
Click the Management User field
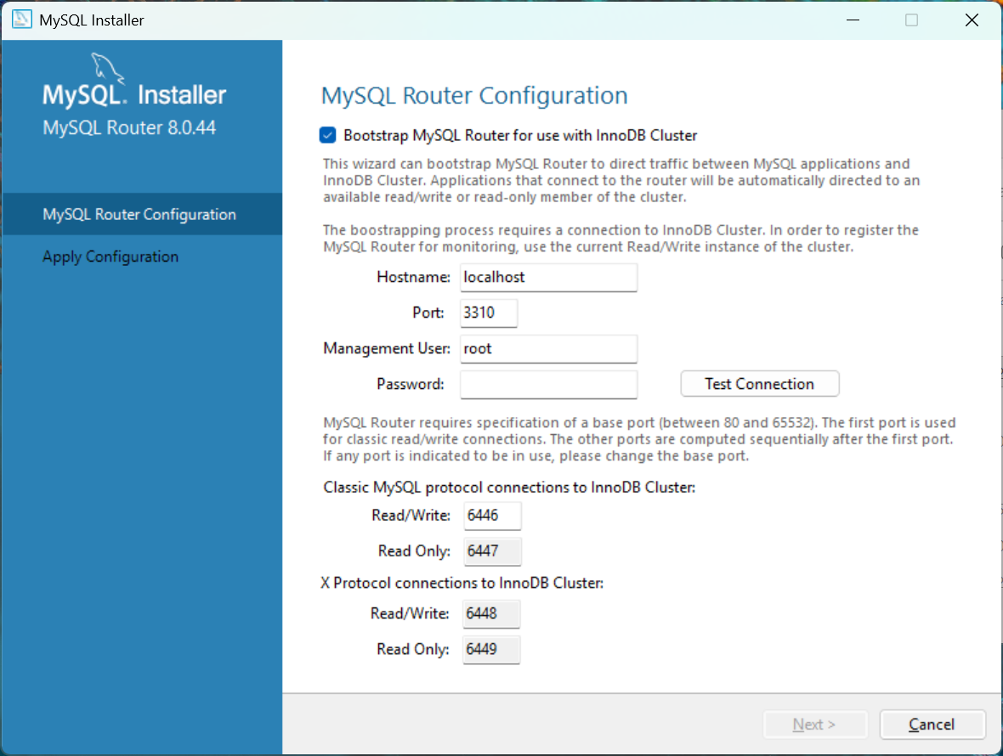tap(548, 349)
